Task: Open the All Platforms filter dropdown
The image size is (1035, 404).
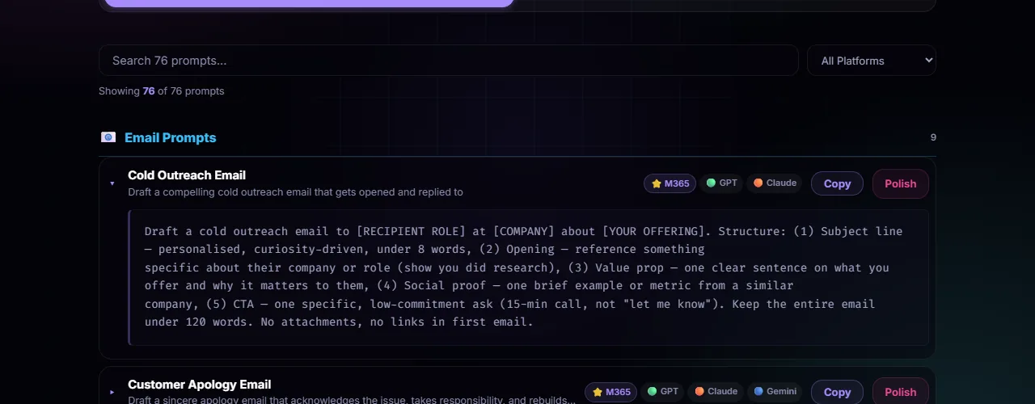Action: (x=871, y=61)
